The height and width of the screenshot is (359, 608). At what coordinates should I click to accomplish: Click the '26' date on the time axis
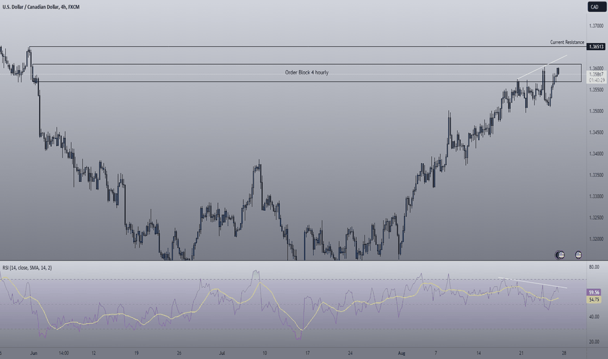point(179,353)
